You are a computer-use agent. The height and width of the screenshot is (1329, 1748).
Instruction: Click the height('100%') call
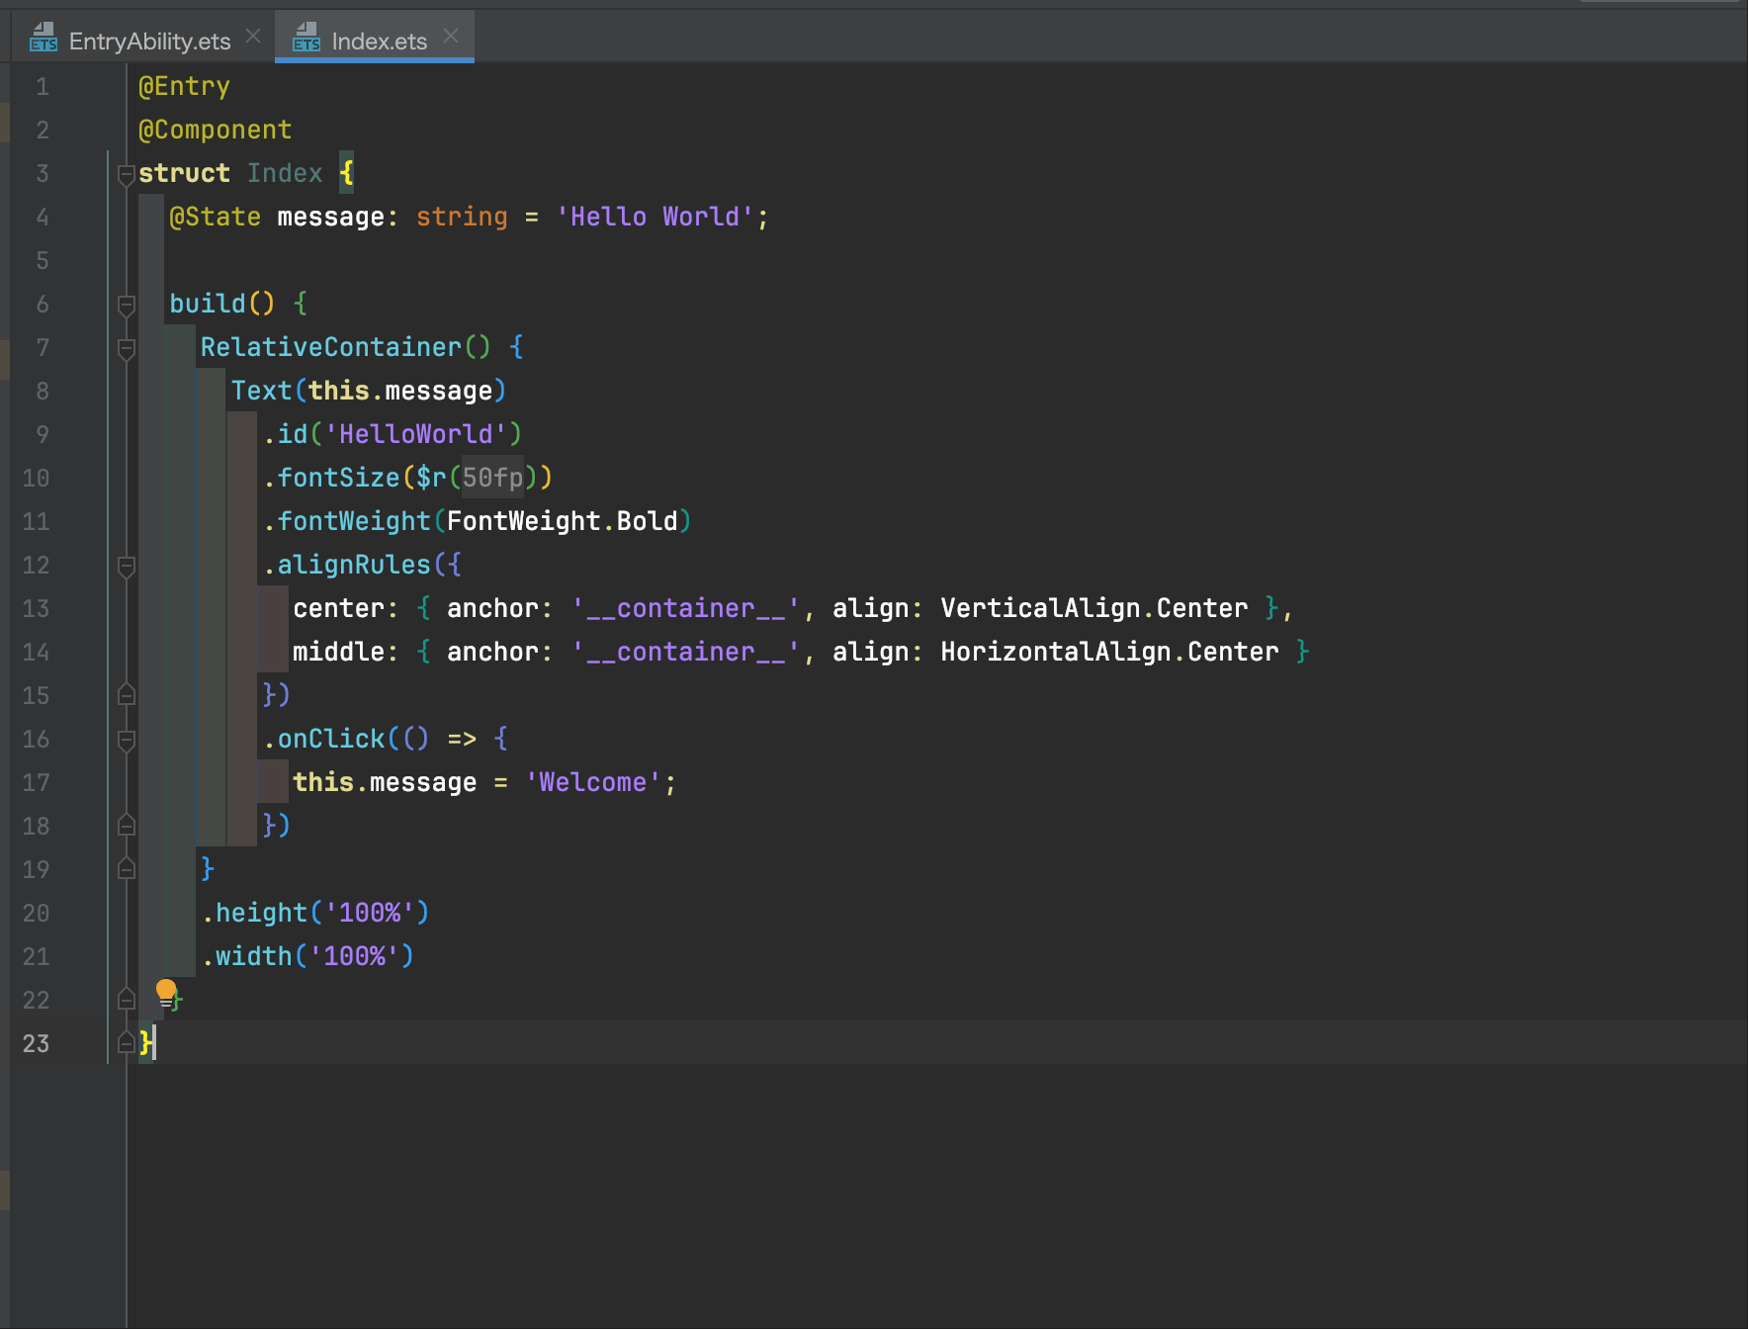point(315,913)
